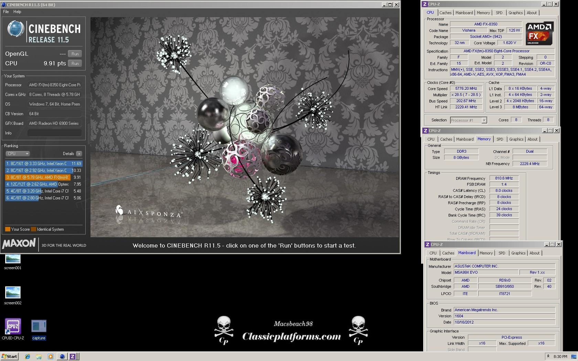Click the M5A99X EVO model field

(x=485, y=273)
